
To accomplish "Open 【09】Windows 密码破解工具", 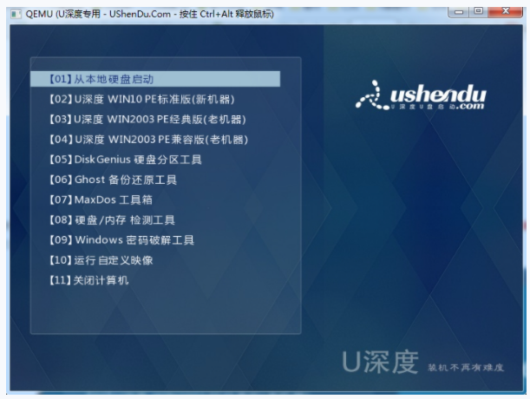I will tap(121, 239).
